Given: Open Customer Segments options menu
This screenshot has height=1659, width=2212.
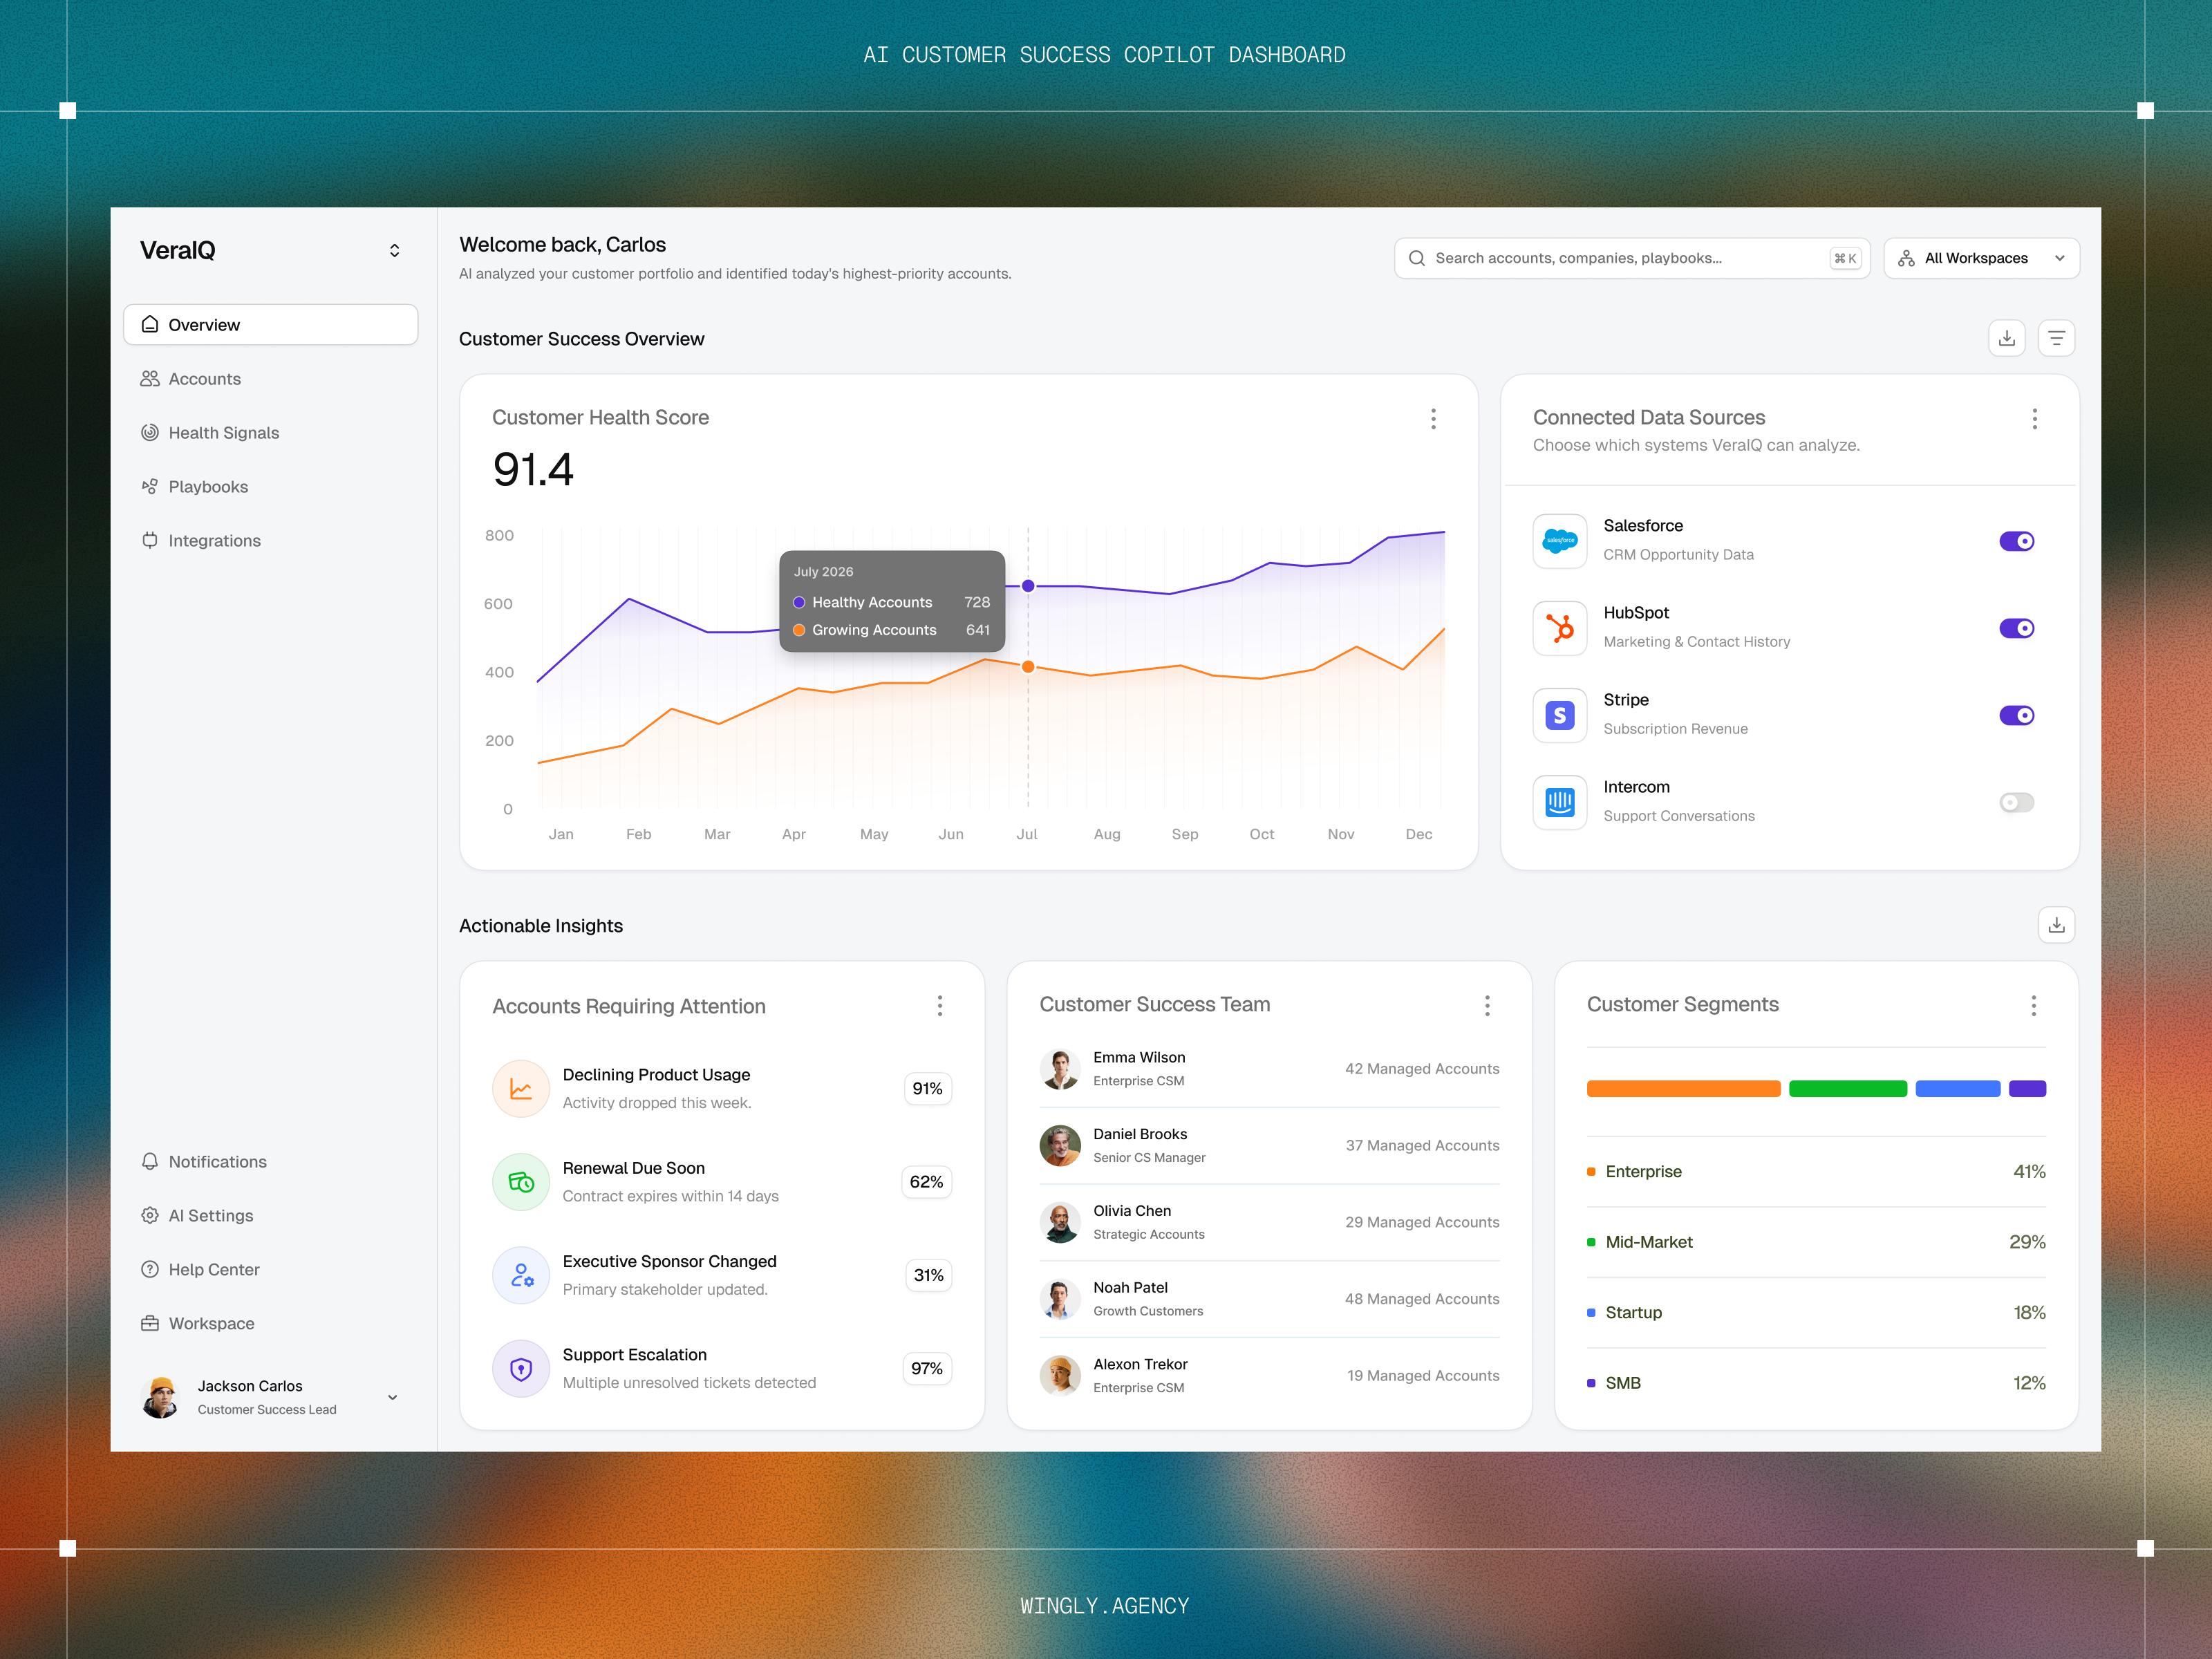Looking at the screenshot, I should point(2033,1006).
